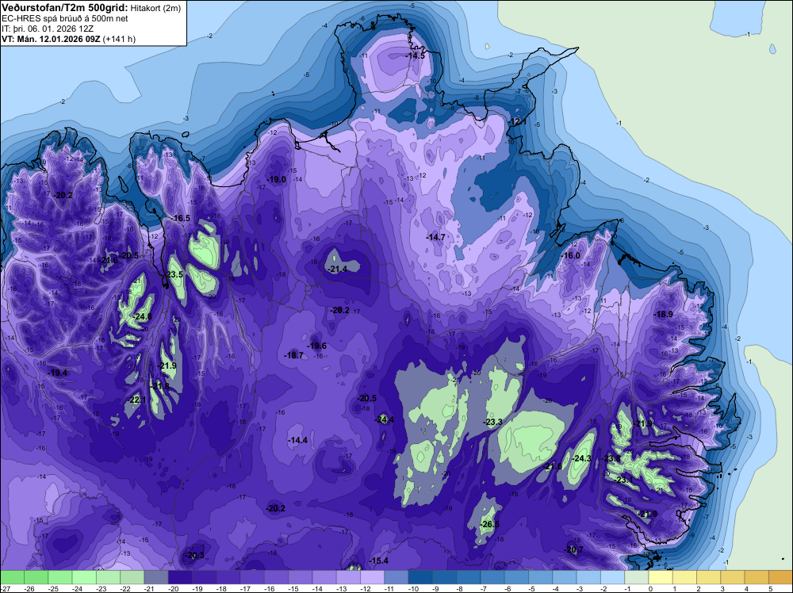Click the -19.0 temperature value

tap(277, 179)
